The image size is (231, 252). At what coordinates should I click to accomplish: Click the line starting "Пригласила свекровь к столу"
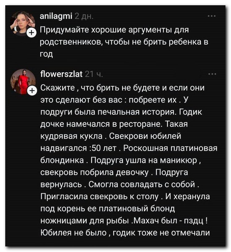[x=125, y=197]
